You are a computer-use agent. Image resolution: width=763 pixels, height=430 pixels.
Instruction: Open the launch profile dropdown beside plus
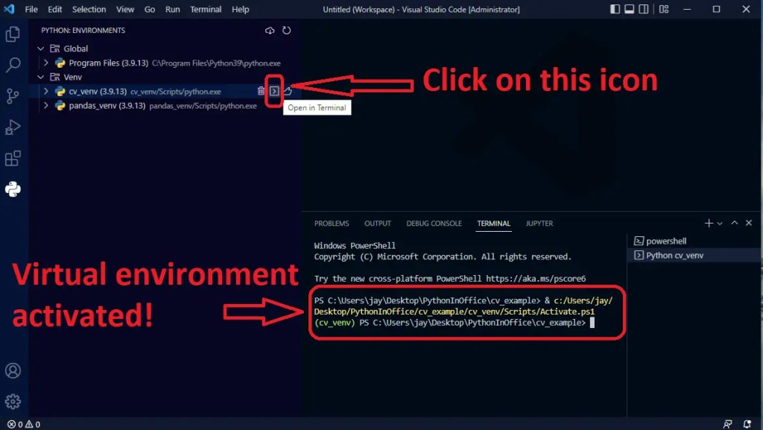tap(720, 224)
